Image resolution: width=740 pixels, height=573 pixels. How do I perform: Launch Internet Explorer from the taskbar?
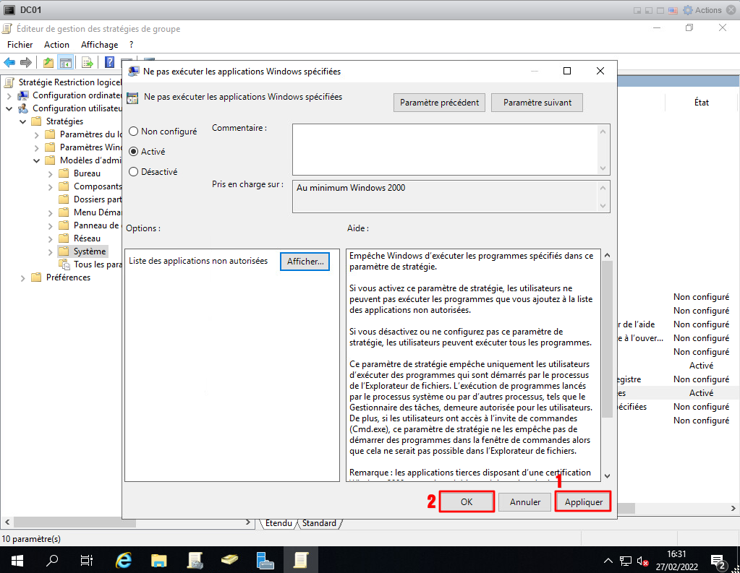click(x=124, y=560)
